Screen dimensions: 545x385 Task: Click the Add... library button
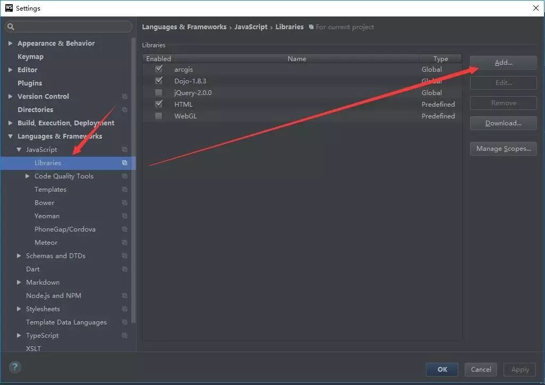[504, 63]
